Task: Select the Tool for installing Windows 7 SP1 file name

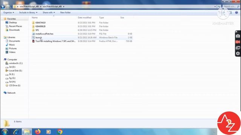Action: tap(55, 41)
